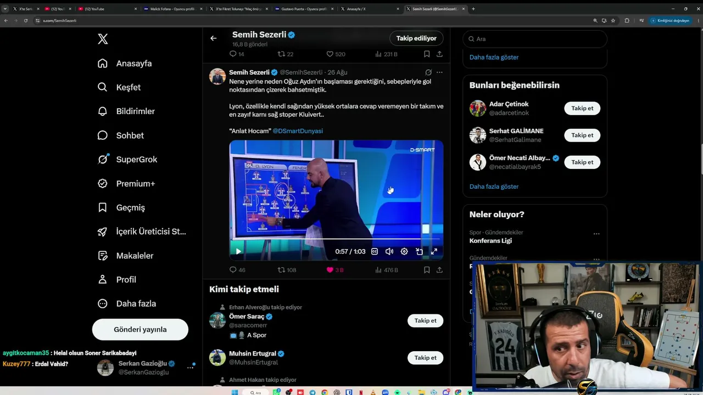Open Sohbet messages
This screenshot has height=395, width=703.
point(121,136)
